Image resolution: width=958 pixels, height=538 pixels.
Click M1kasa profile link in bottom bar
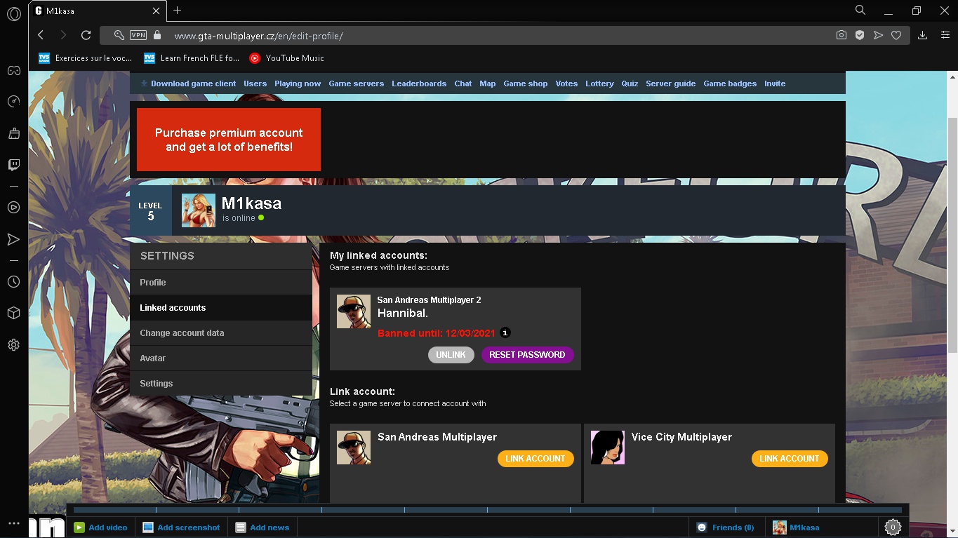tap(797, 527)
